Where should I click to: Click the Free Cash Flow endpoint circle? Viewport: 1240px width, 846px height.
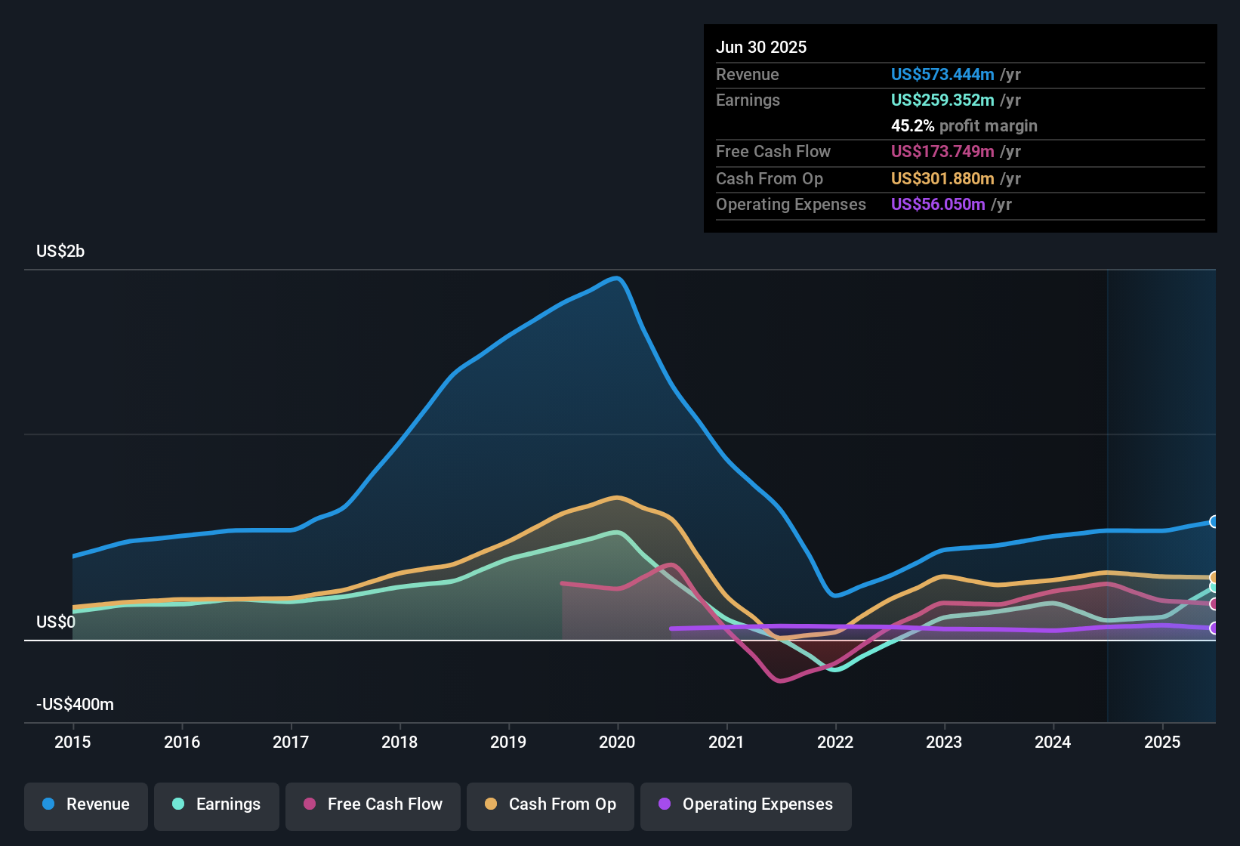point(1214,604)
